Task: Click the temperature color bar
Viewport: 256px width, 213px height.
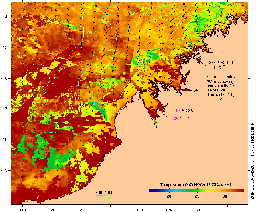Action: [196, 190]
